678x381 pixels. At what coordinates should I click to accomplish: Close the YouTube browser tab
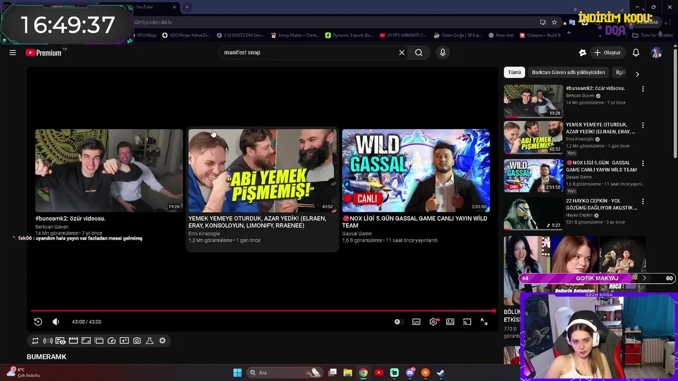pyautogui.click(x=174, y=7)
